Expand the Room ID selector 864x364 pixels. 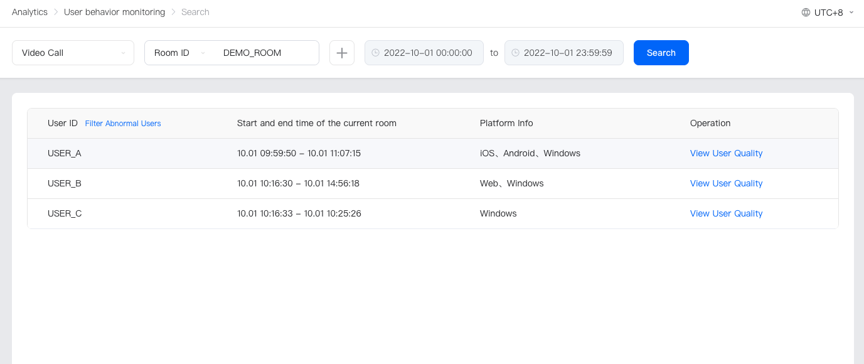[179, 53]
